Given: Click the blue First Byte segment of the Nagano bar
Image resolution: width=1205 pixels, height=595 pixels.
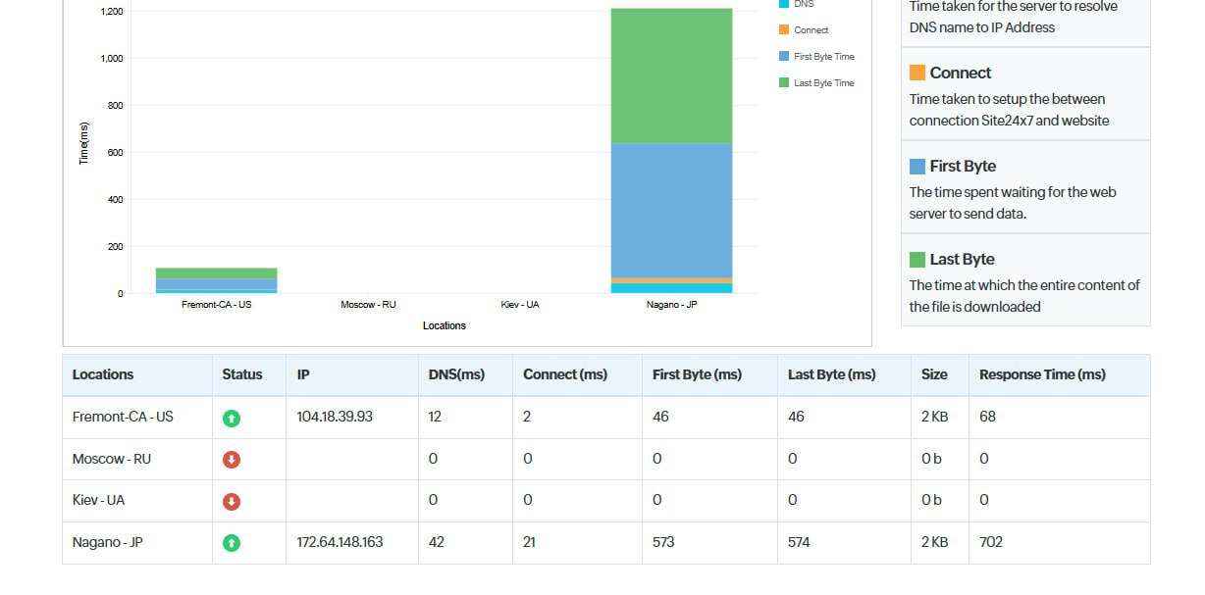Looking at the screenshot, I should coord(671,211).
